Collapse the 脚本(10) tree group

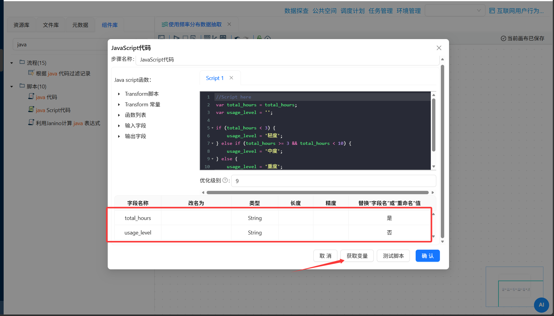click(x=12, y=87)
